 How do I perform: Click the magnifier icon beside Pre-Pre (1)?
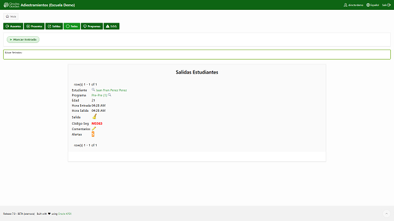(110, 95)
